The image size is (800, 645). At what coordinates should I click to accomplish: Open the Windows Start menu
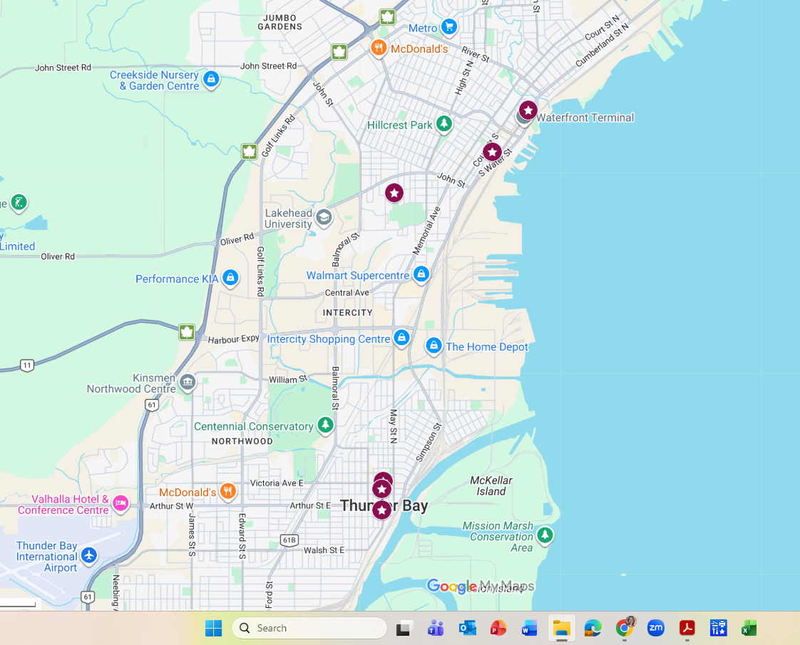213,628
